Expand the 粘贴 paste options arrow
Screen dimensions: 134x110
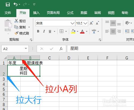coord(8,34)
